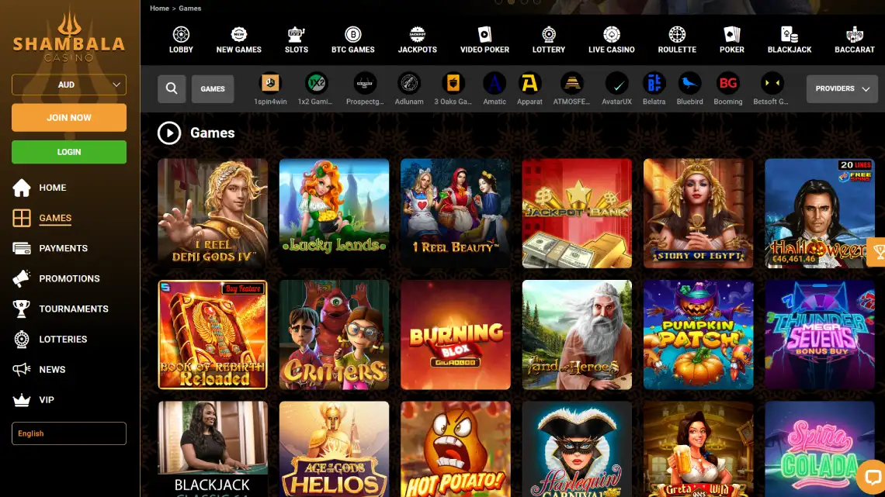Open the Live Casino category
The width and height of the screenshot is (885, 497).
(x=611, y=40)
